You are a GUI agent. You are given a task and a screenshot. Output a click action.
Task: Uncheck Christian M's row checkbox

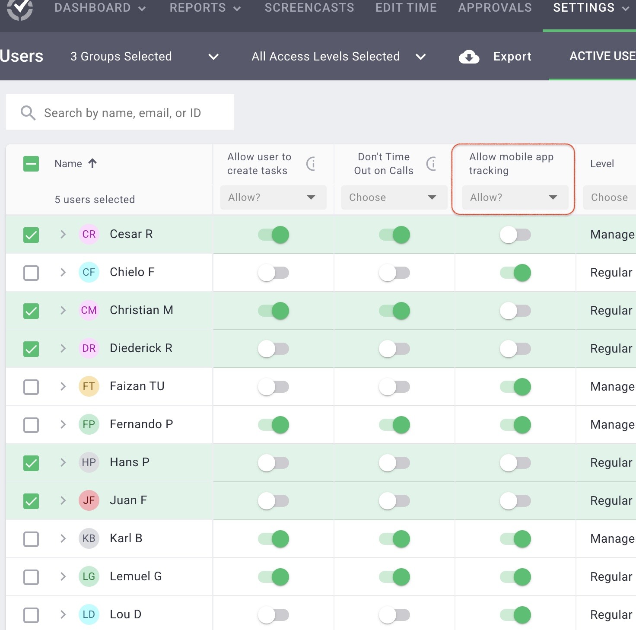pos(31,311)
